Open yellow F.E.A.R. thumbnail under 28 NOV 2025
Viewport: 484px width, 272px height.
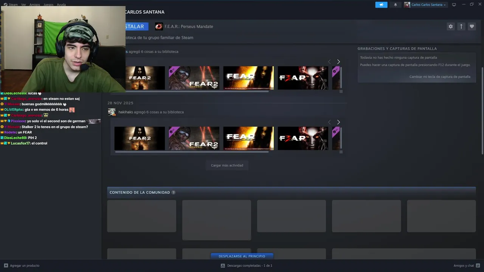(x=248, y=138)
